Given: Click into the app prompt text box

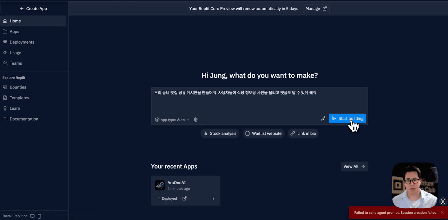Looking at the screenshot, I should pyautogui.click(x=259, y=101).
